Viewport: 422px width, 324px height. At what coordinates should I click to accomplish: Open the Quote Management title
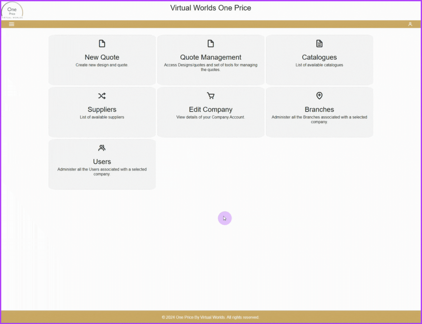point(211,57)
